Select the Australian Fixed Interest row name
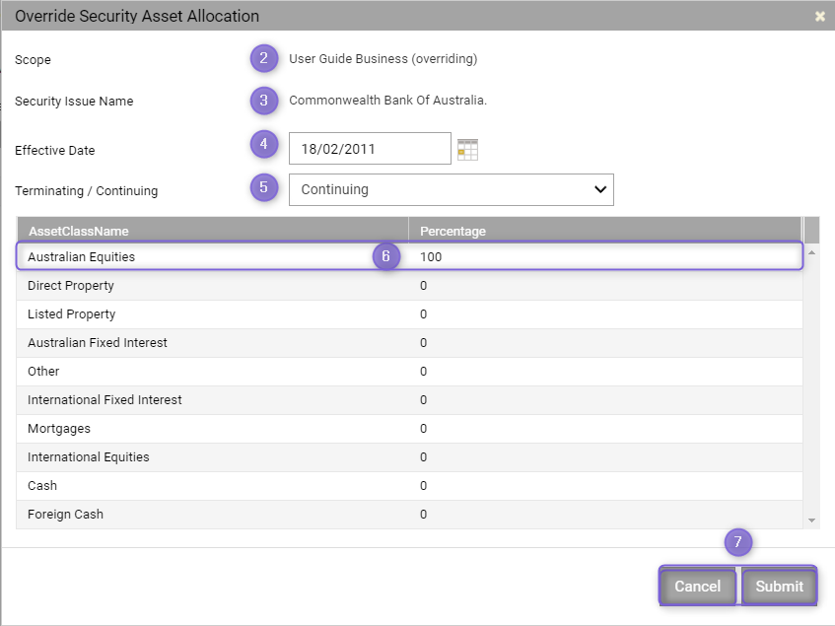 click(98, 342)
